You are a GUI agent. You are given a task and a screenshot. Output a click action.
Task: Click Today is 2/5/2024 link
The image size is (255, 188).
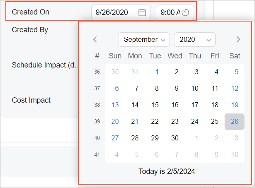tap(166, 171)
